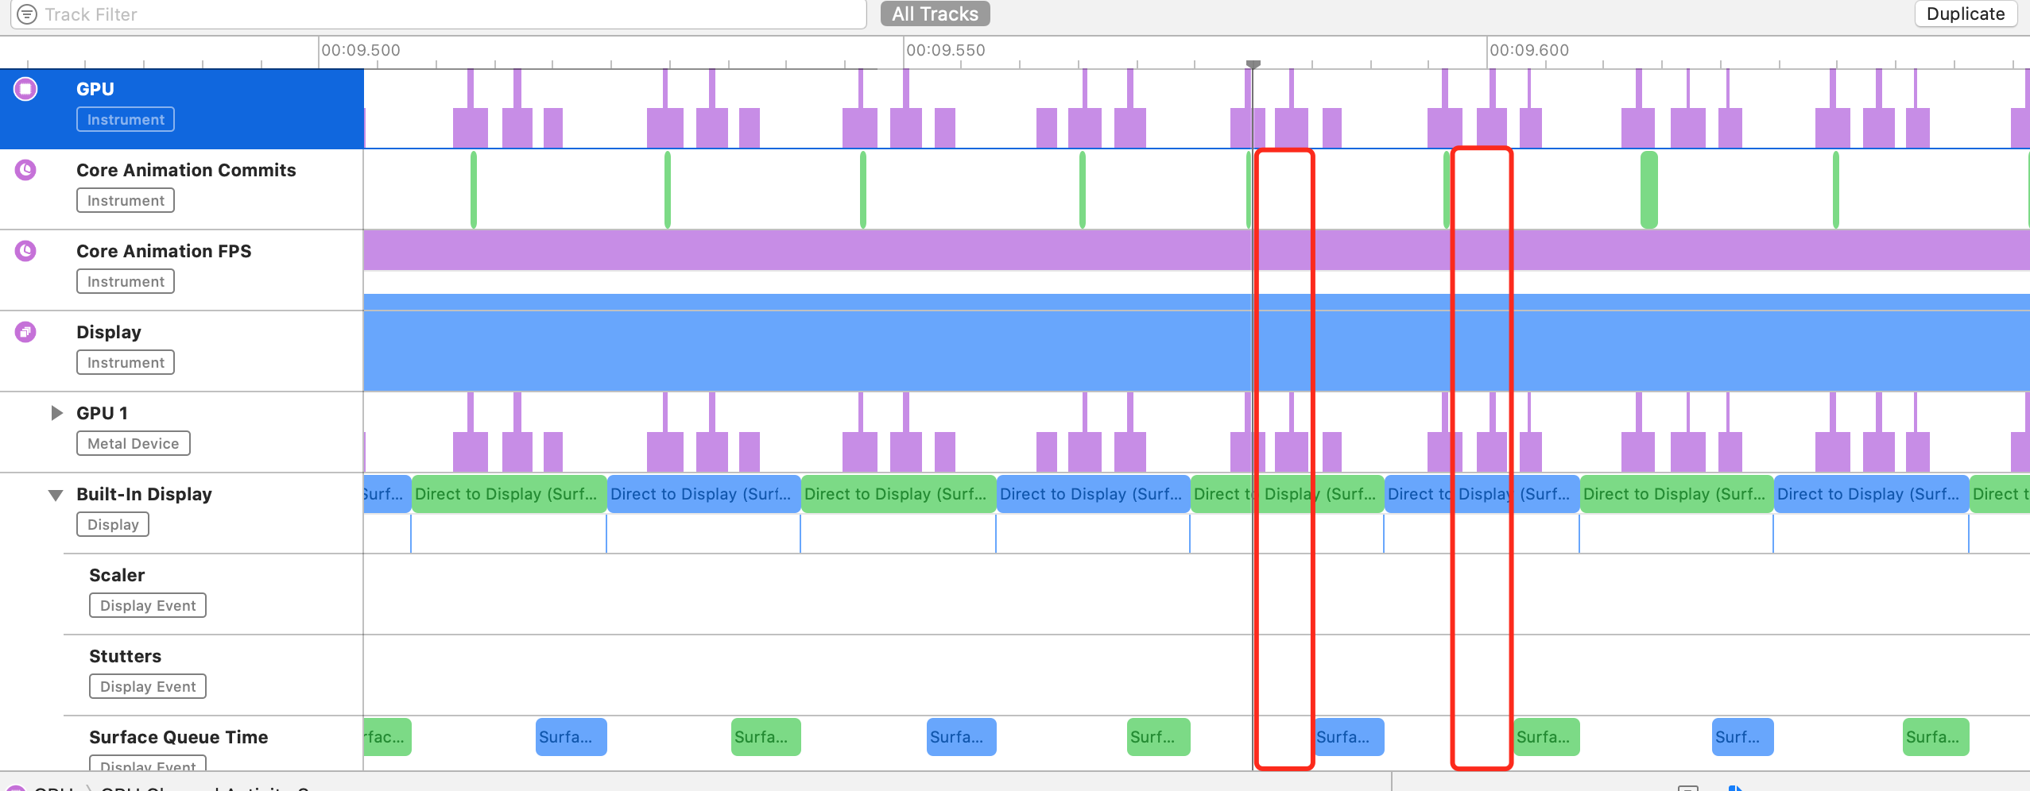
Task: Select the GPU track label
Action: point(95,89)
